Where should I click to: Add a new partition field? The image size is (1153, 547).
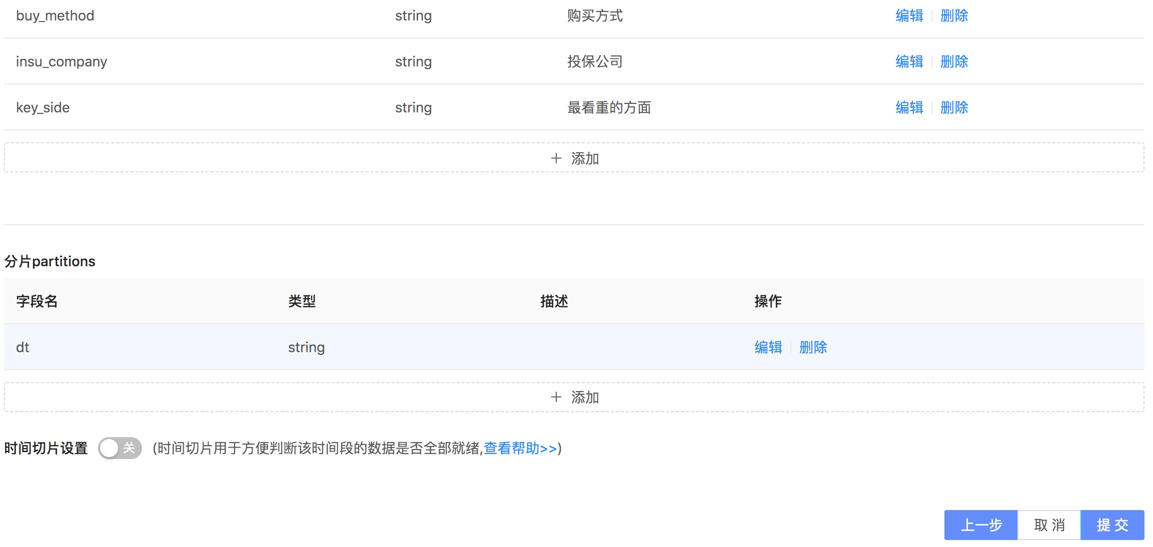pyautogui.click(x=574, y=397)
